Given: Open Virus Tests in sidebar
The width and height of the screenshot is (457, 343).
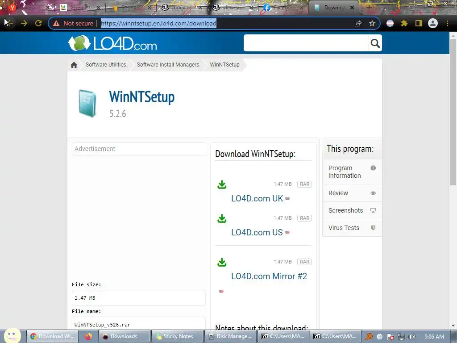Looking at the screenshot, I should click(352, 228).
